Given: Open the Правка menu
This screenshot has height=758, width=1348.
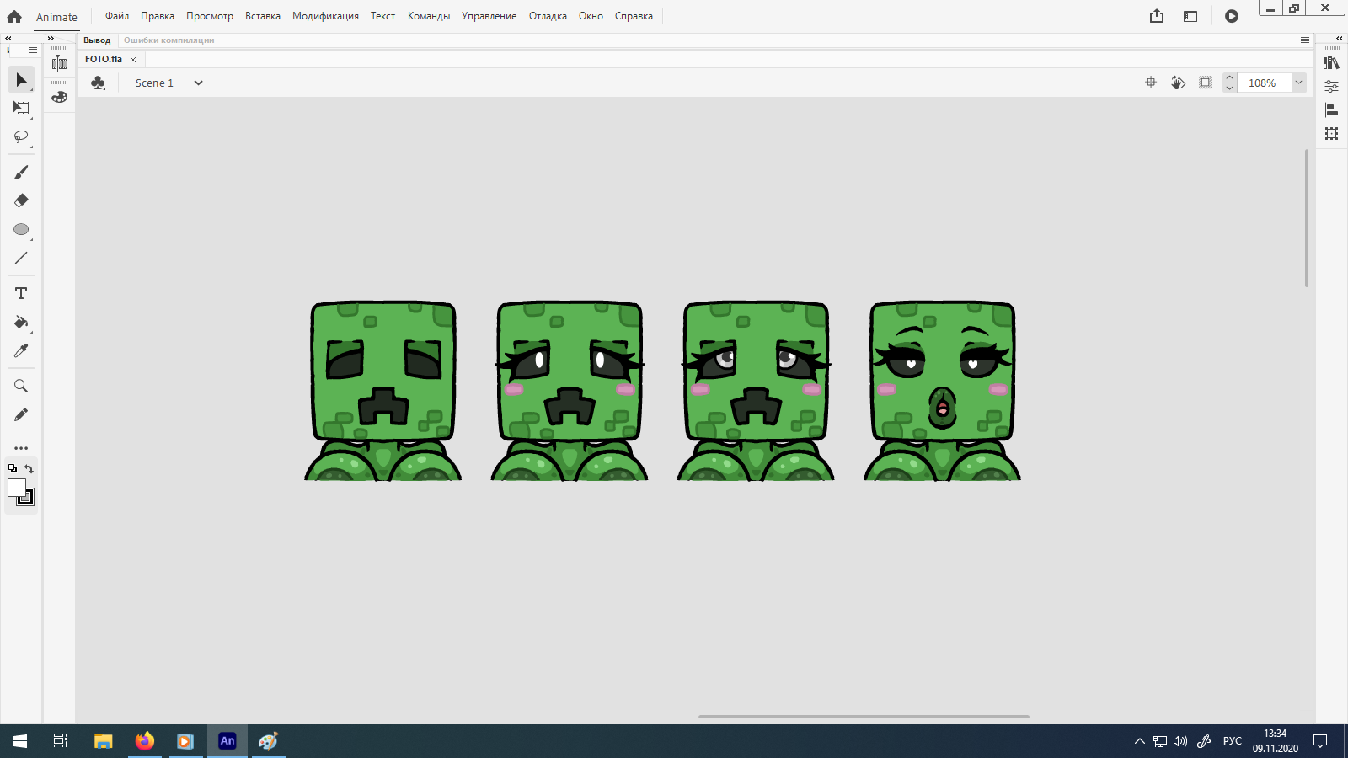Looking at the screenshot, I should [x=158, y=16].
